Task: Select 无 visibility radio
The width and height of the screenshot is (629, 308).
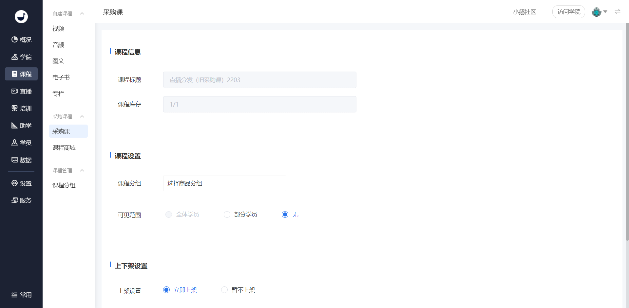Action: (285, 214)
